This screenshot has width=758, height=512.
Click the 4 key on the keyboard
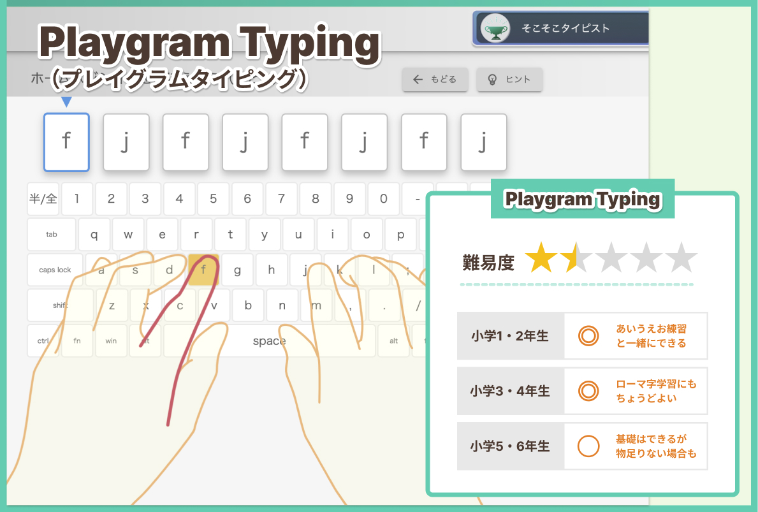tap(179, 199)
